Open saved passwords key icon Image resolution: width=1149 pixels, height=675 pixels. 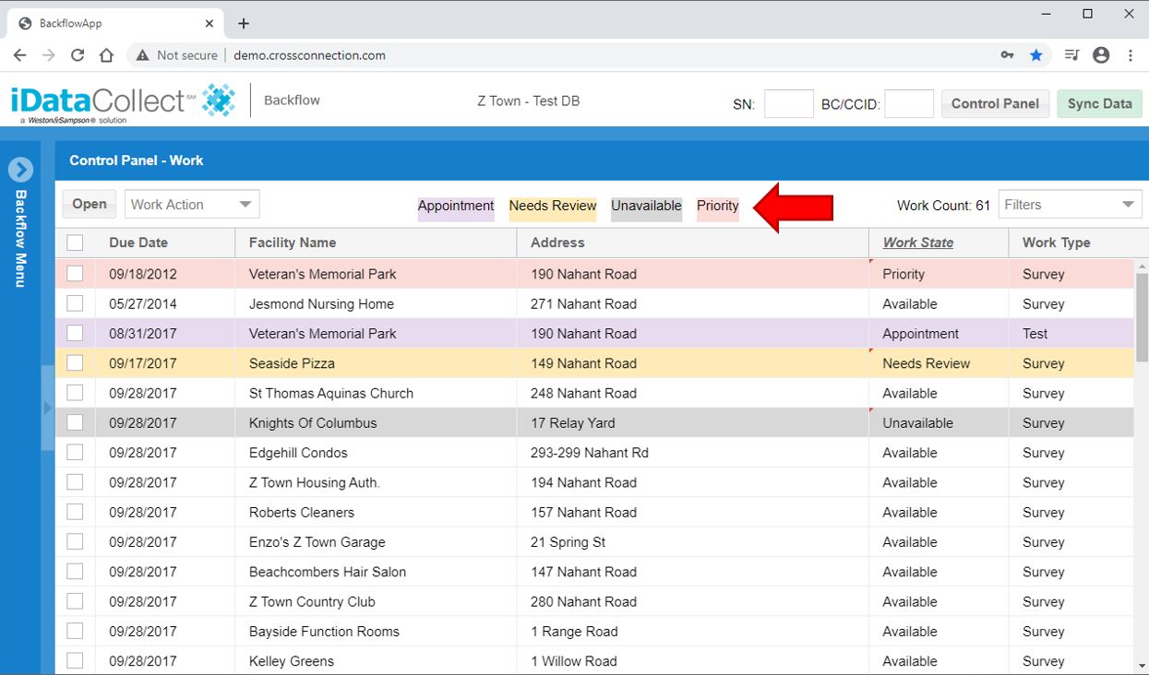coord(1007,55)
